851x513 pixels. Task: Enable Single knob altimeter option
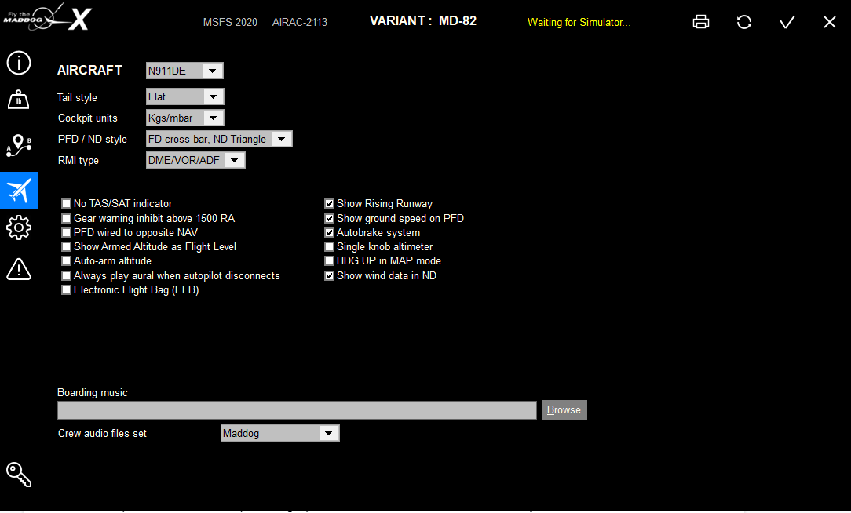(x=329, y=247)
